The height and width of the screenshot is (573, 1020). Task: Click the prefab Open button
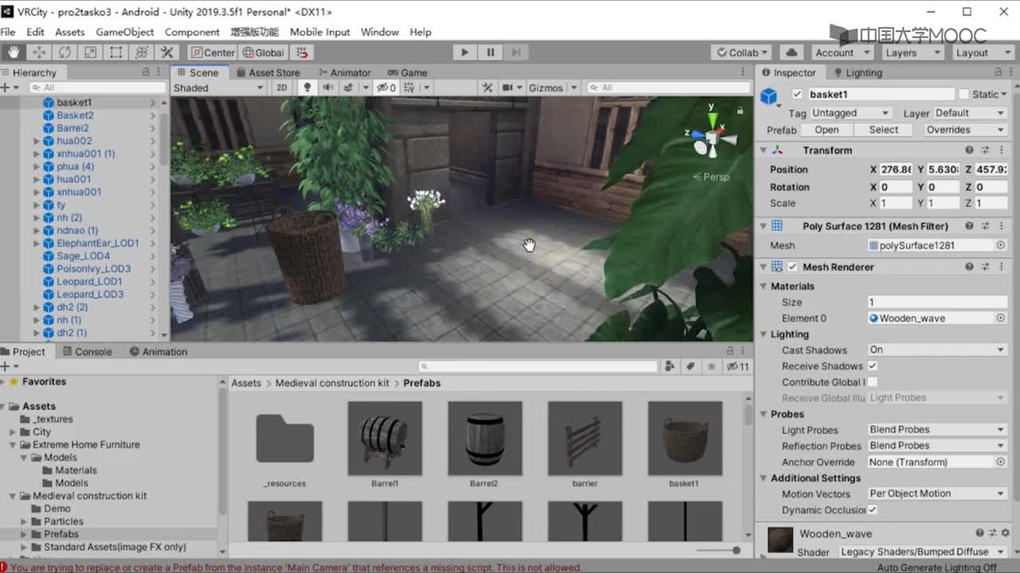[826, 130]
